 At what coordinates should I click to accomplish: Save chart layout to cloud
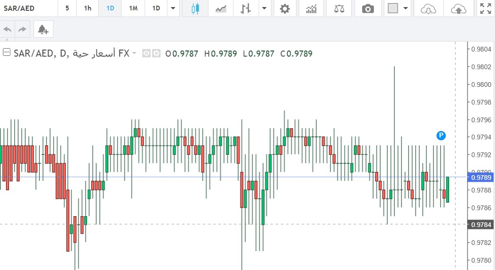pos(459,9)
